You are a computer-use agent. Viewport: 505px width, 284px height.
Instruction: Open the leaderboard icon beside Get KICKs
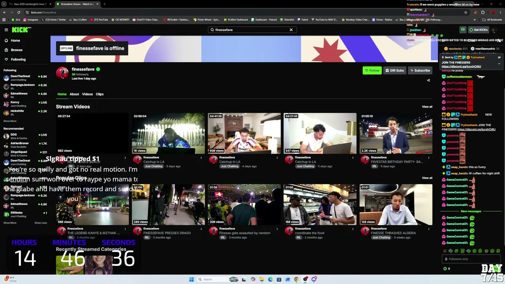point(463,30)
